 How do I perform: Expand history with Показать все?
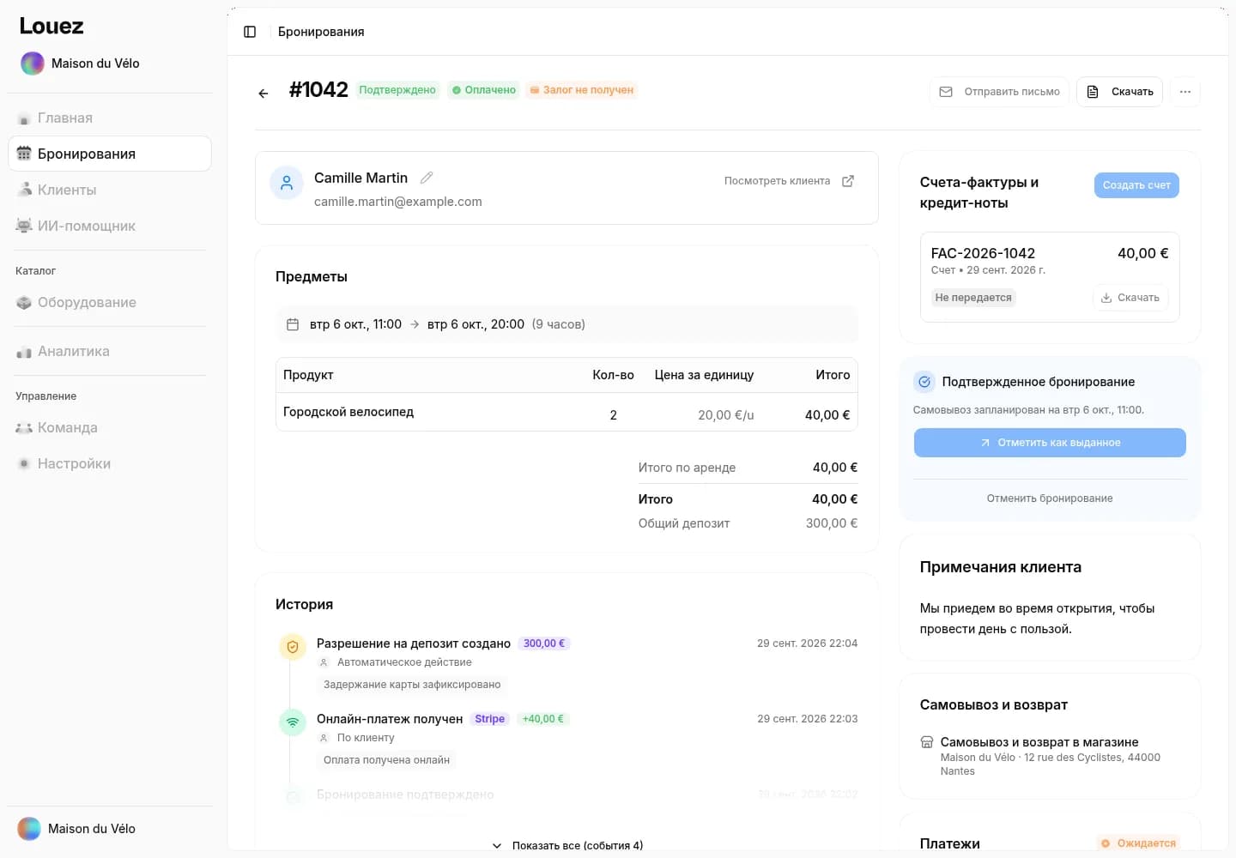tap(567, 845)
